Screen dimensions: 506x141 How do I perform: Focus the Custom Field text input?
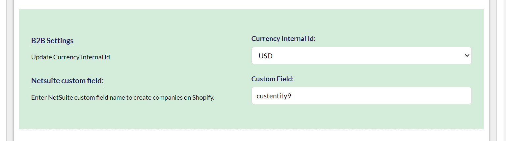click(x=361, y=96)
